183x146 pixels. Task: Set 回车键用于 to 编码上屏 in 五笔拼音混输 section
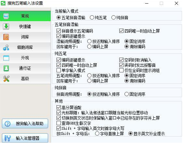pyautogui.click(x=89, y=47)
